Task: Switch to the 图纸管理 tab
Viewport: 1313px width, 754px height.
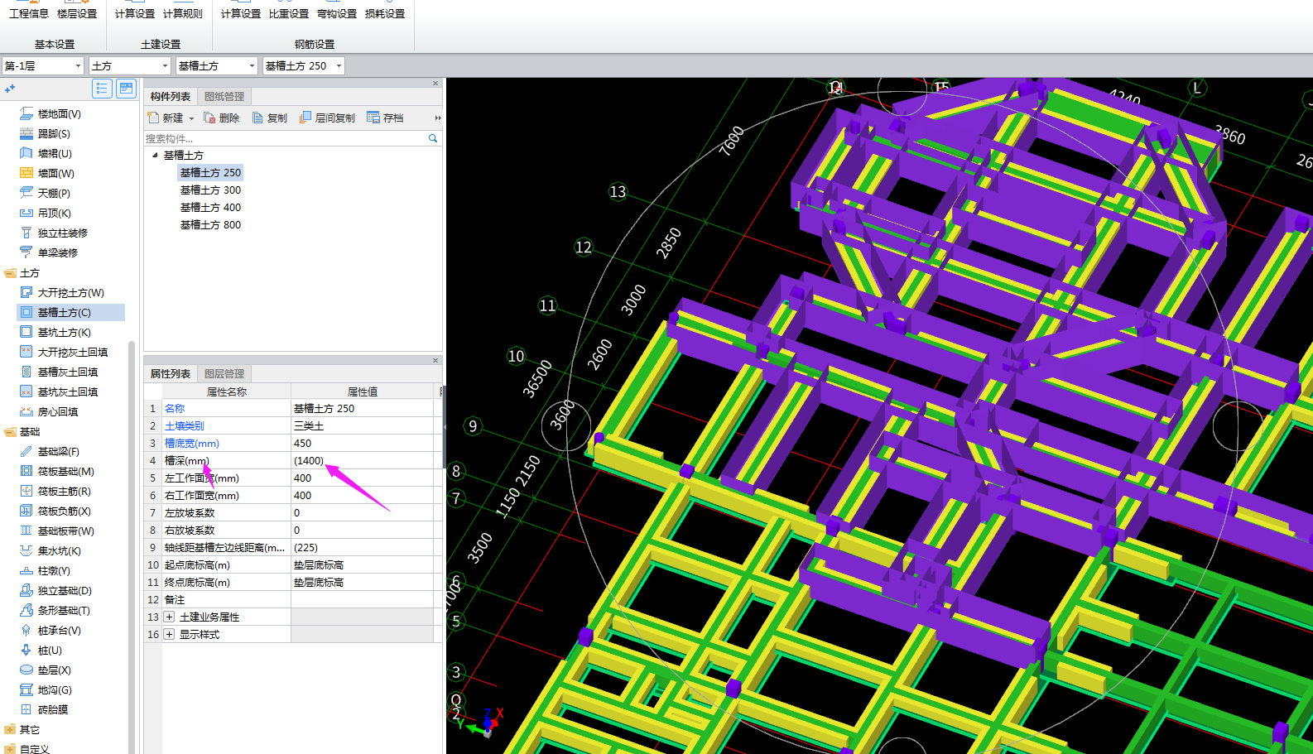Action: coord(224,97)
